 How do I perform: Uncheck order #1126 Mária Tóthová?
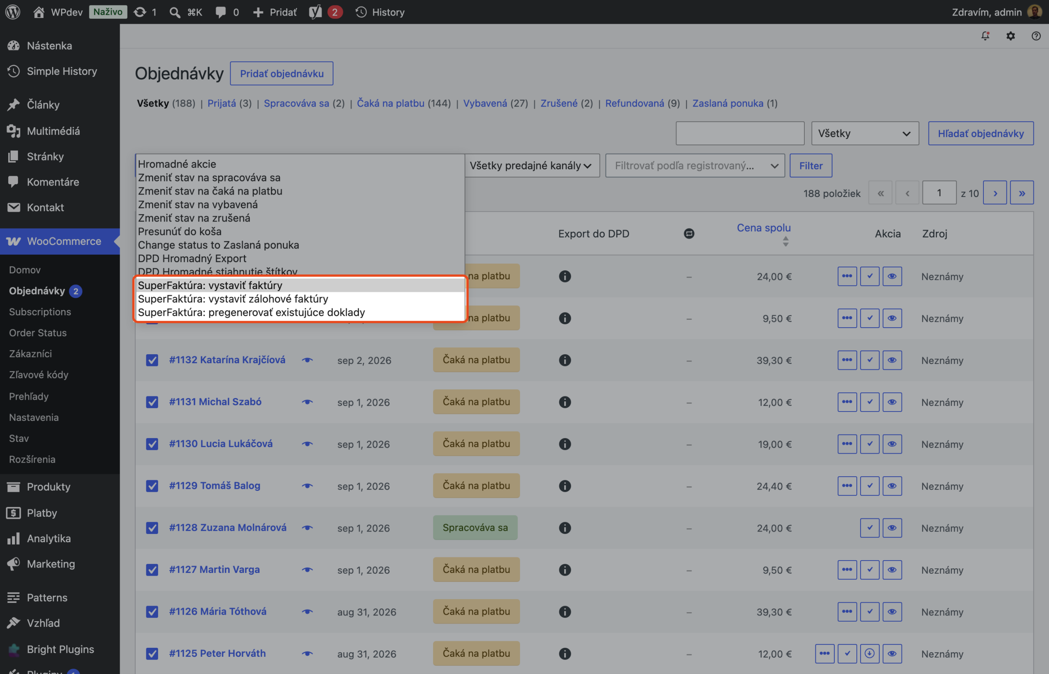point(152,612)
